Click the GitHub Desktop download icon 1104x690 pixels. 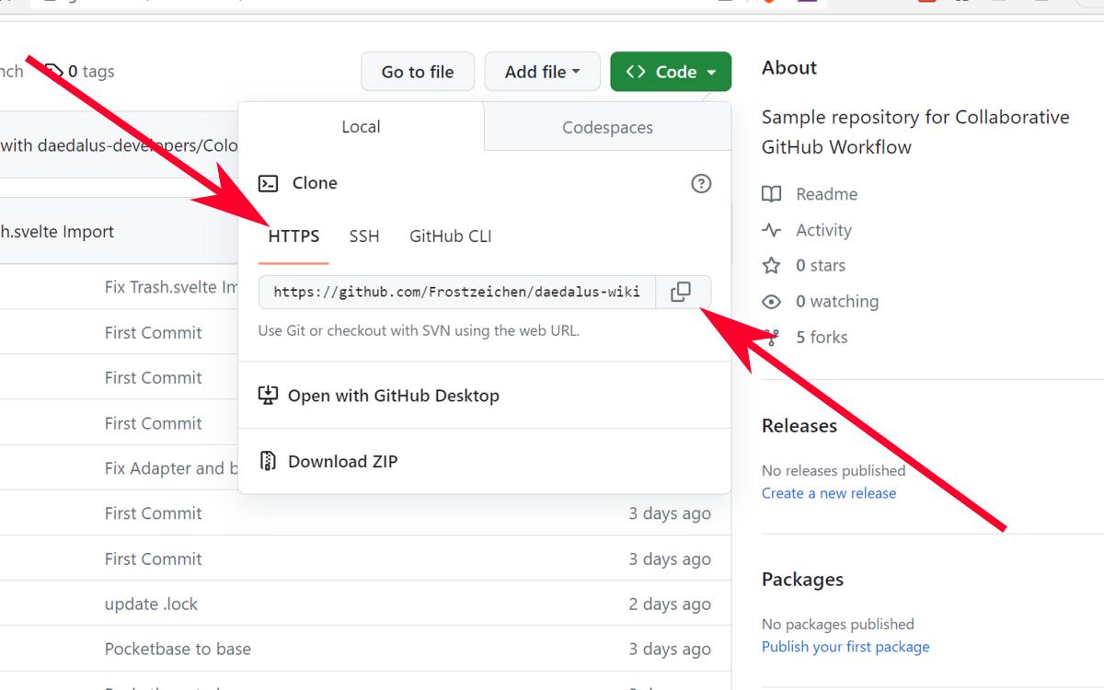[268, 396]
